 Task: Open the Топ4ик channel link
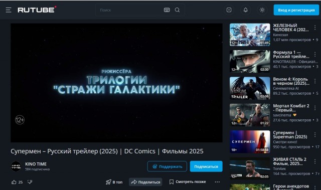279,169
